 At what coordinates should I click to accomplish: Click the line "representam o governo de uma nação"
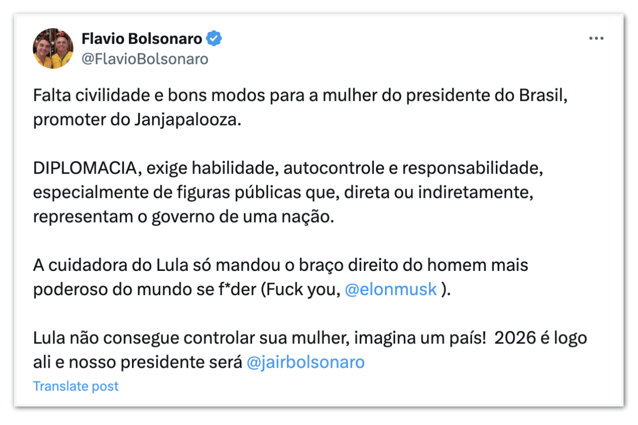(183, 218)
